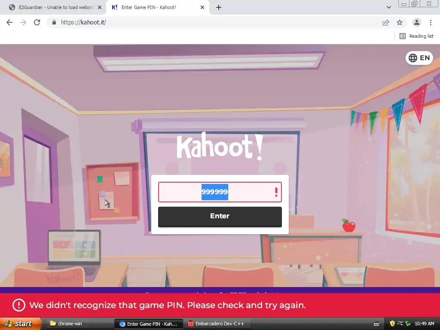The width and height of the screenshot is (440, 330).
Task: Click the 10:49 AM system clock
Action: tap(424, 324)
